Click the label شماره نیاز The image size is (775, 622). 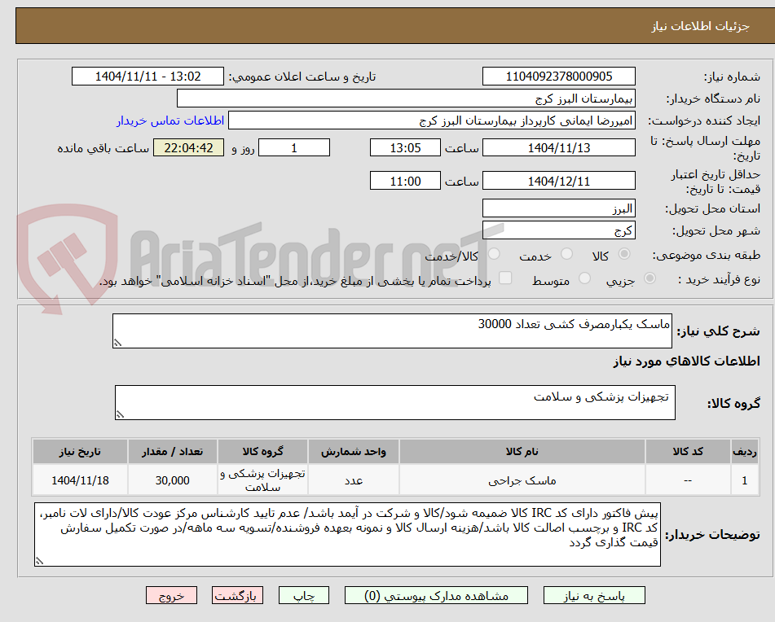click(x=732, y=77)
